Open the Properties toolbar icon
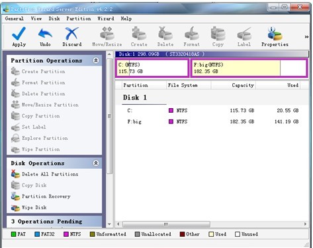The height and width of the screenshot is (248, 313). pyautogui.click(x=275, y=34)
